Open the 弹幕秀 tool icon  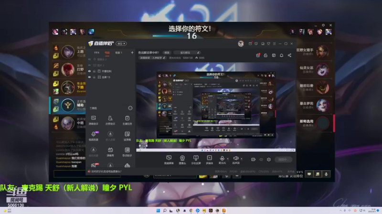tap(110, 152)
